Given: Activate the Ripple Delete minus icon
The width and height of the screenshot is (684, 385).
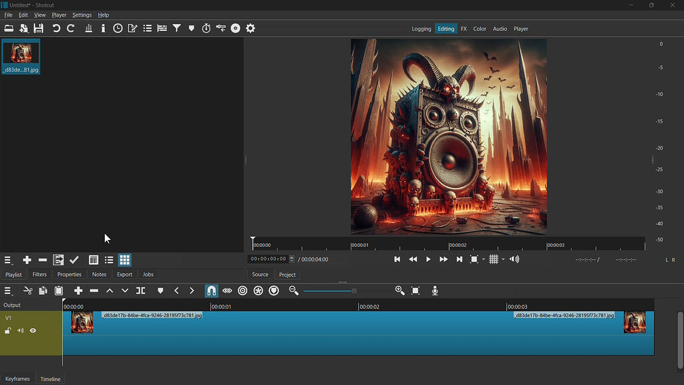Looking at the screenshot, I should pyautogui.click(x=94, y=290).
